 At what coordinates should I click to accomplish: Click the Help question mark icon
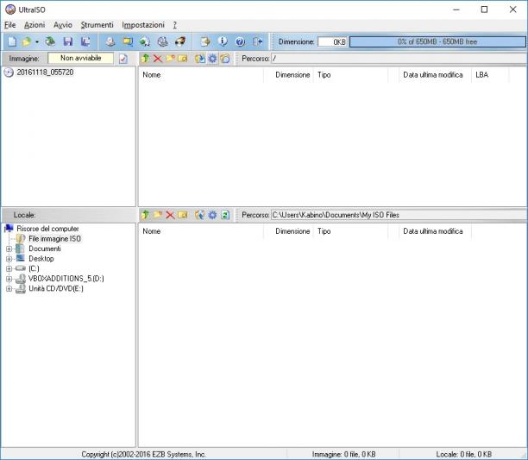click(x=240, y=41)
